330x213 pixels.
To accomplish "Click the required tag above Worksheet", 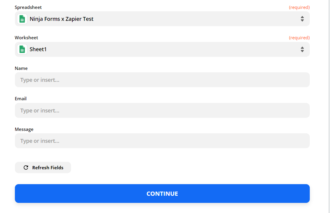I will click(x=299, y=38).
